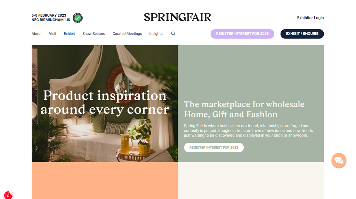Viewport: 356px width, 199px height.
Task: Click the marketplace for wholesale heading
Action: 244,109
